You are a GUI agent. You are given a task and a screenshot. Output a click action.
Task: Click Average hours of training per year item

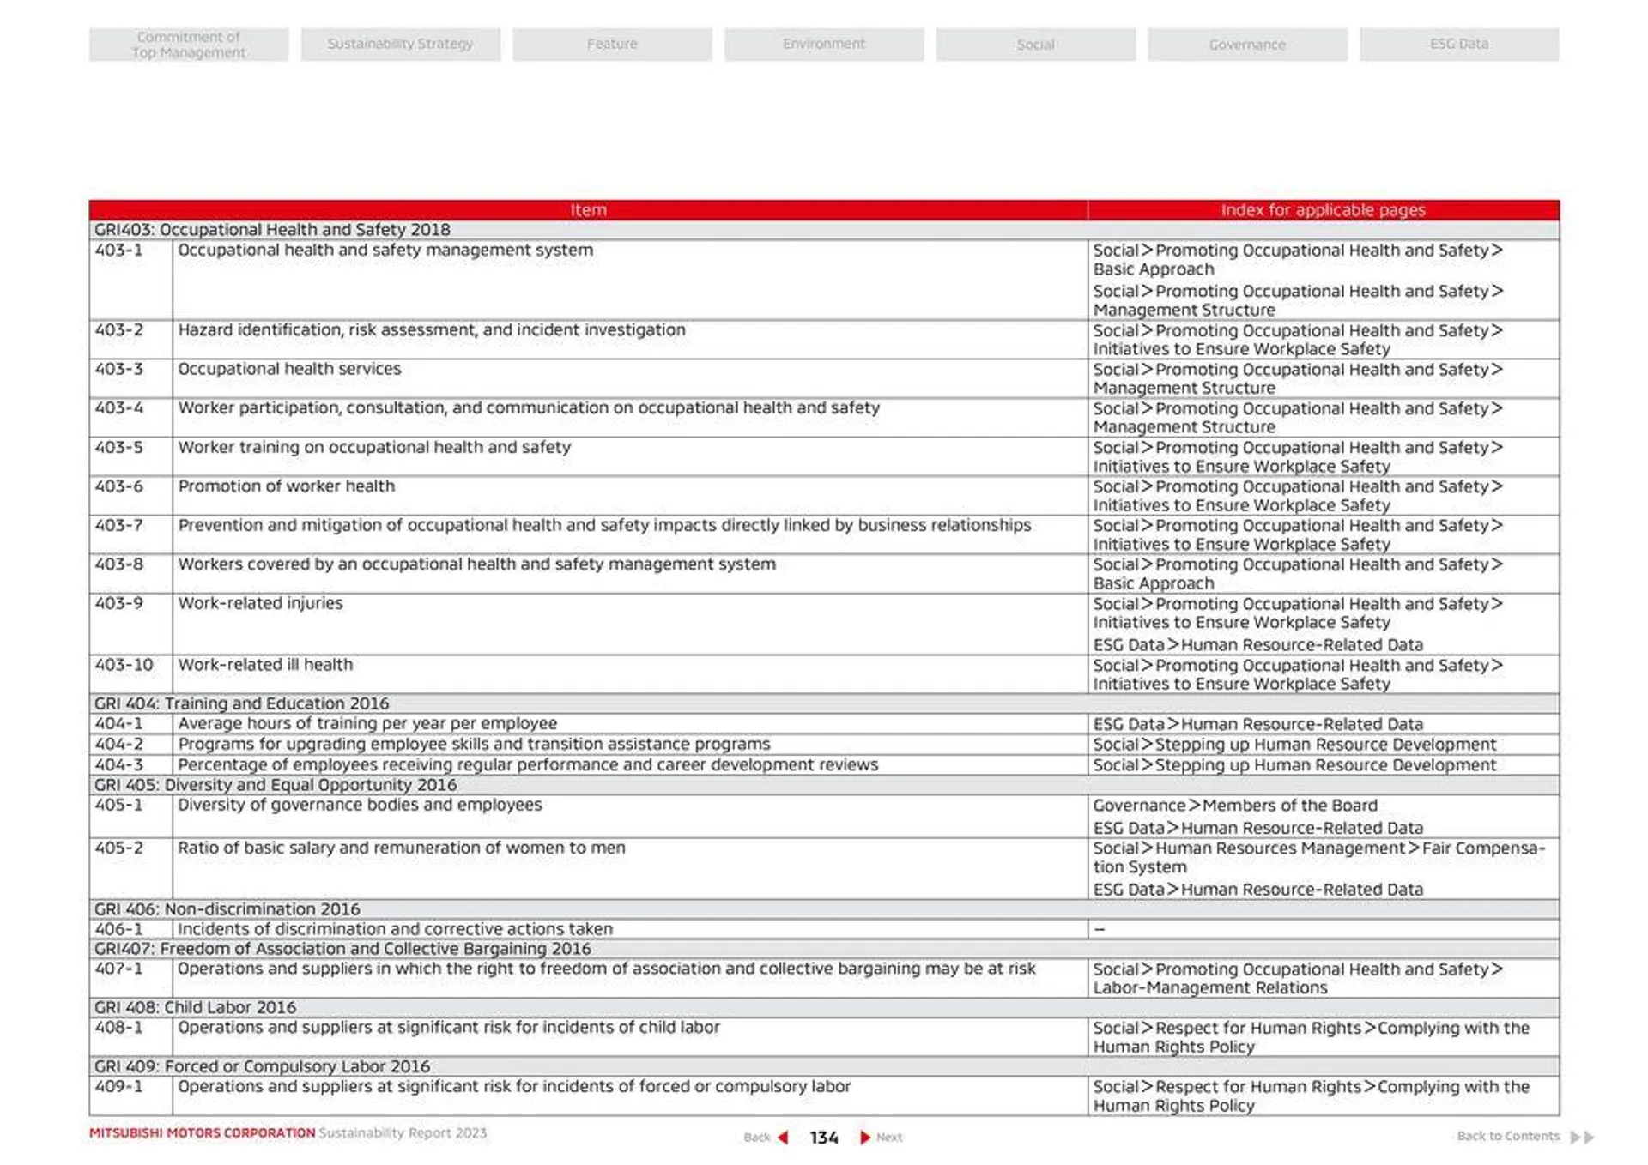coord(367,724)
